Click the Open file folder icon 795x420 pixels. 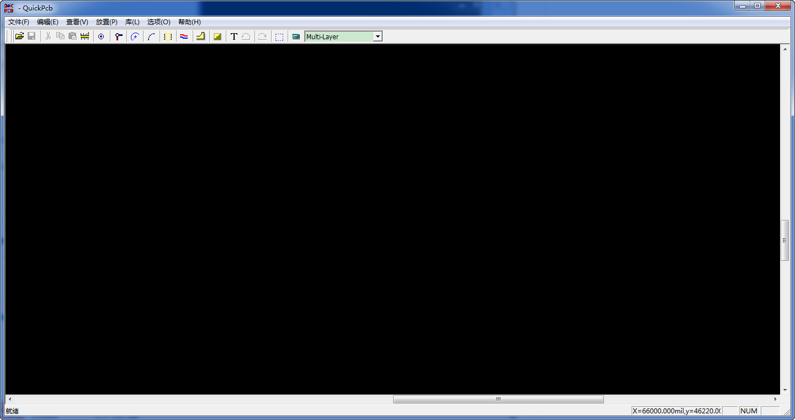point(19,36)
